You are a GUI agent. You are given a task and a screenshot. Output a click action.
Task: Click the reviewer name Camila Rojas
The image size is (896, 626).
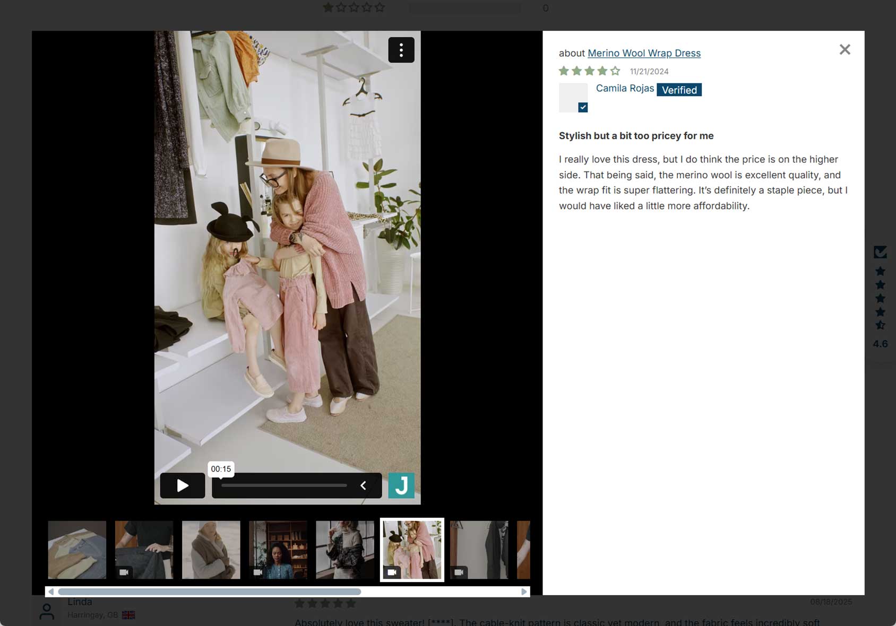[625, 89]
